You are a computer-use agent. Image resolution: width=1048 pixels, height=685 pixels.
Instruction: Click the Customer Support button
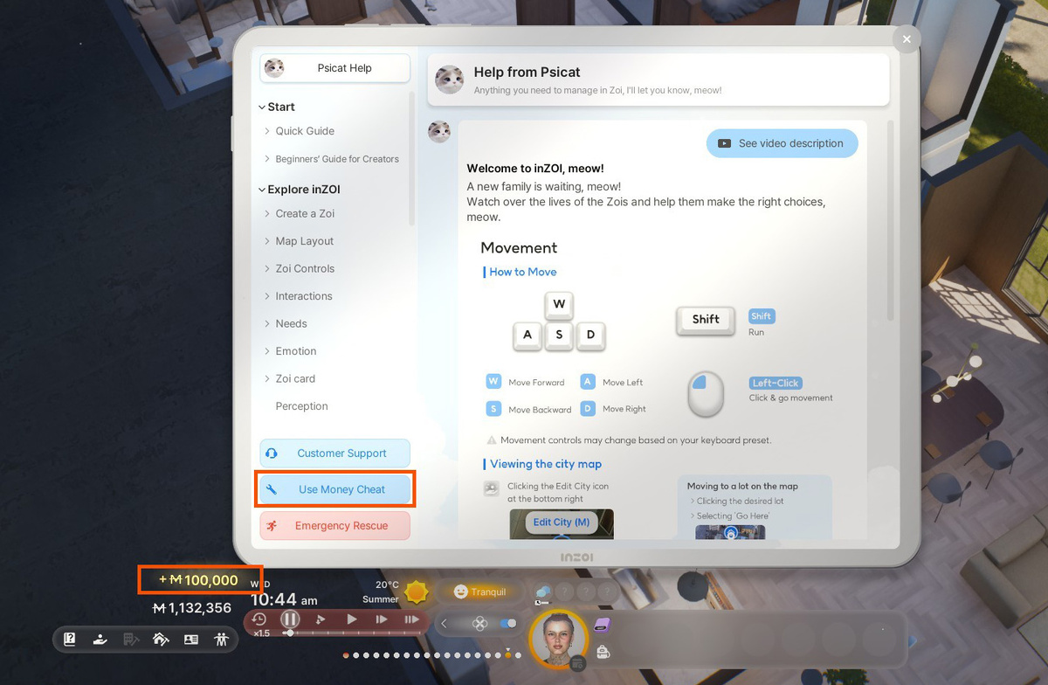tap(335, 453)
